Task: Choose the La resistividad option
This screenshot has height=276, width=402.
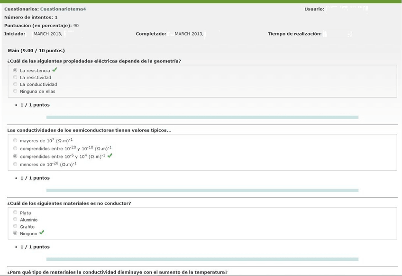Action: click(x=15, y=77)
